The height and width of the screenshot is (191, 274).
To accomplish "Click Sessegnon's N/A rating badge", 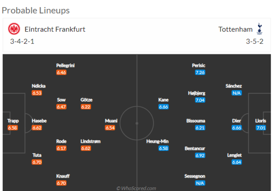I will [200, 183].
